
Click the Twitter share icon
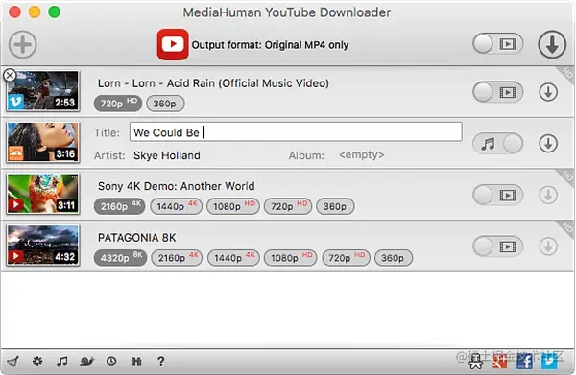(x=549, y=362)
